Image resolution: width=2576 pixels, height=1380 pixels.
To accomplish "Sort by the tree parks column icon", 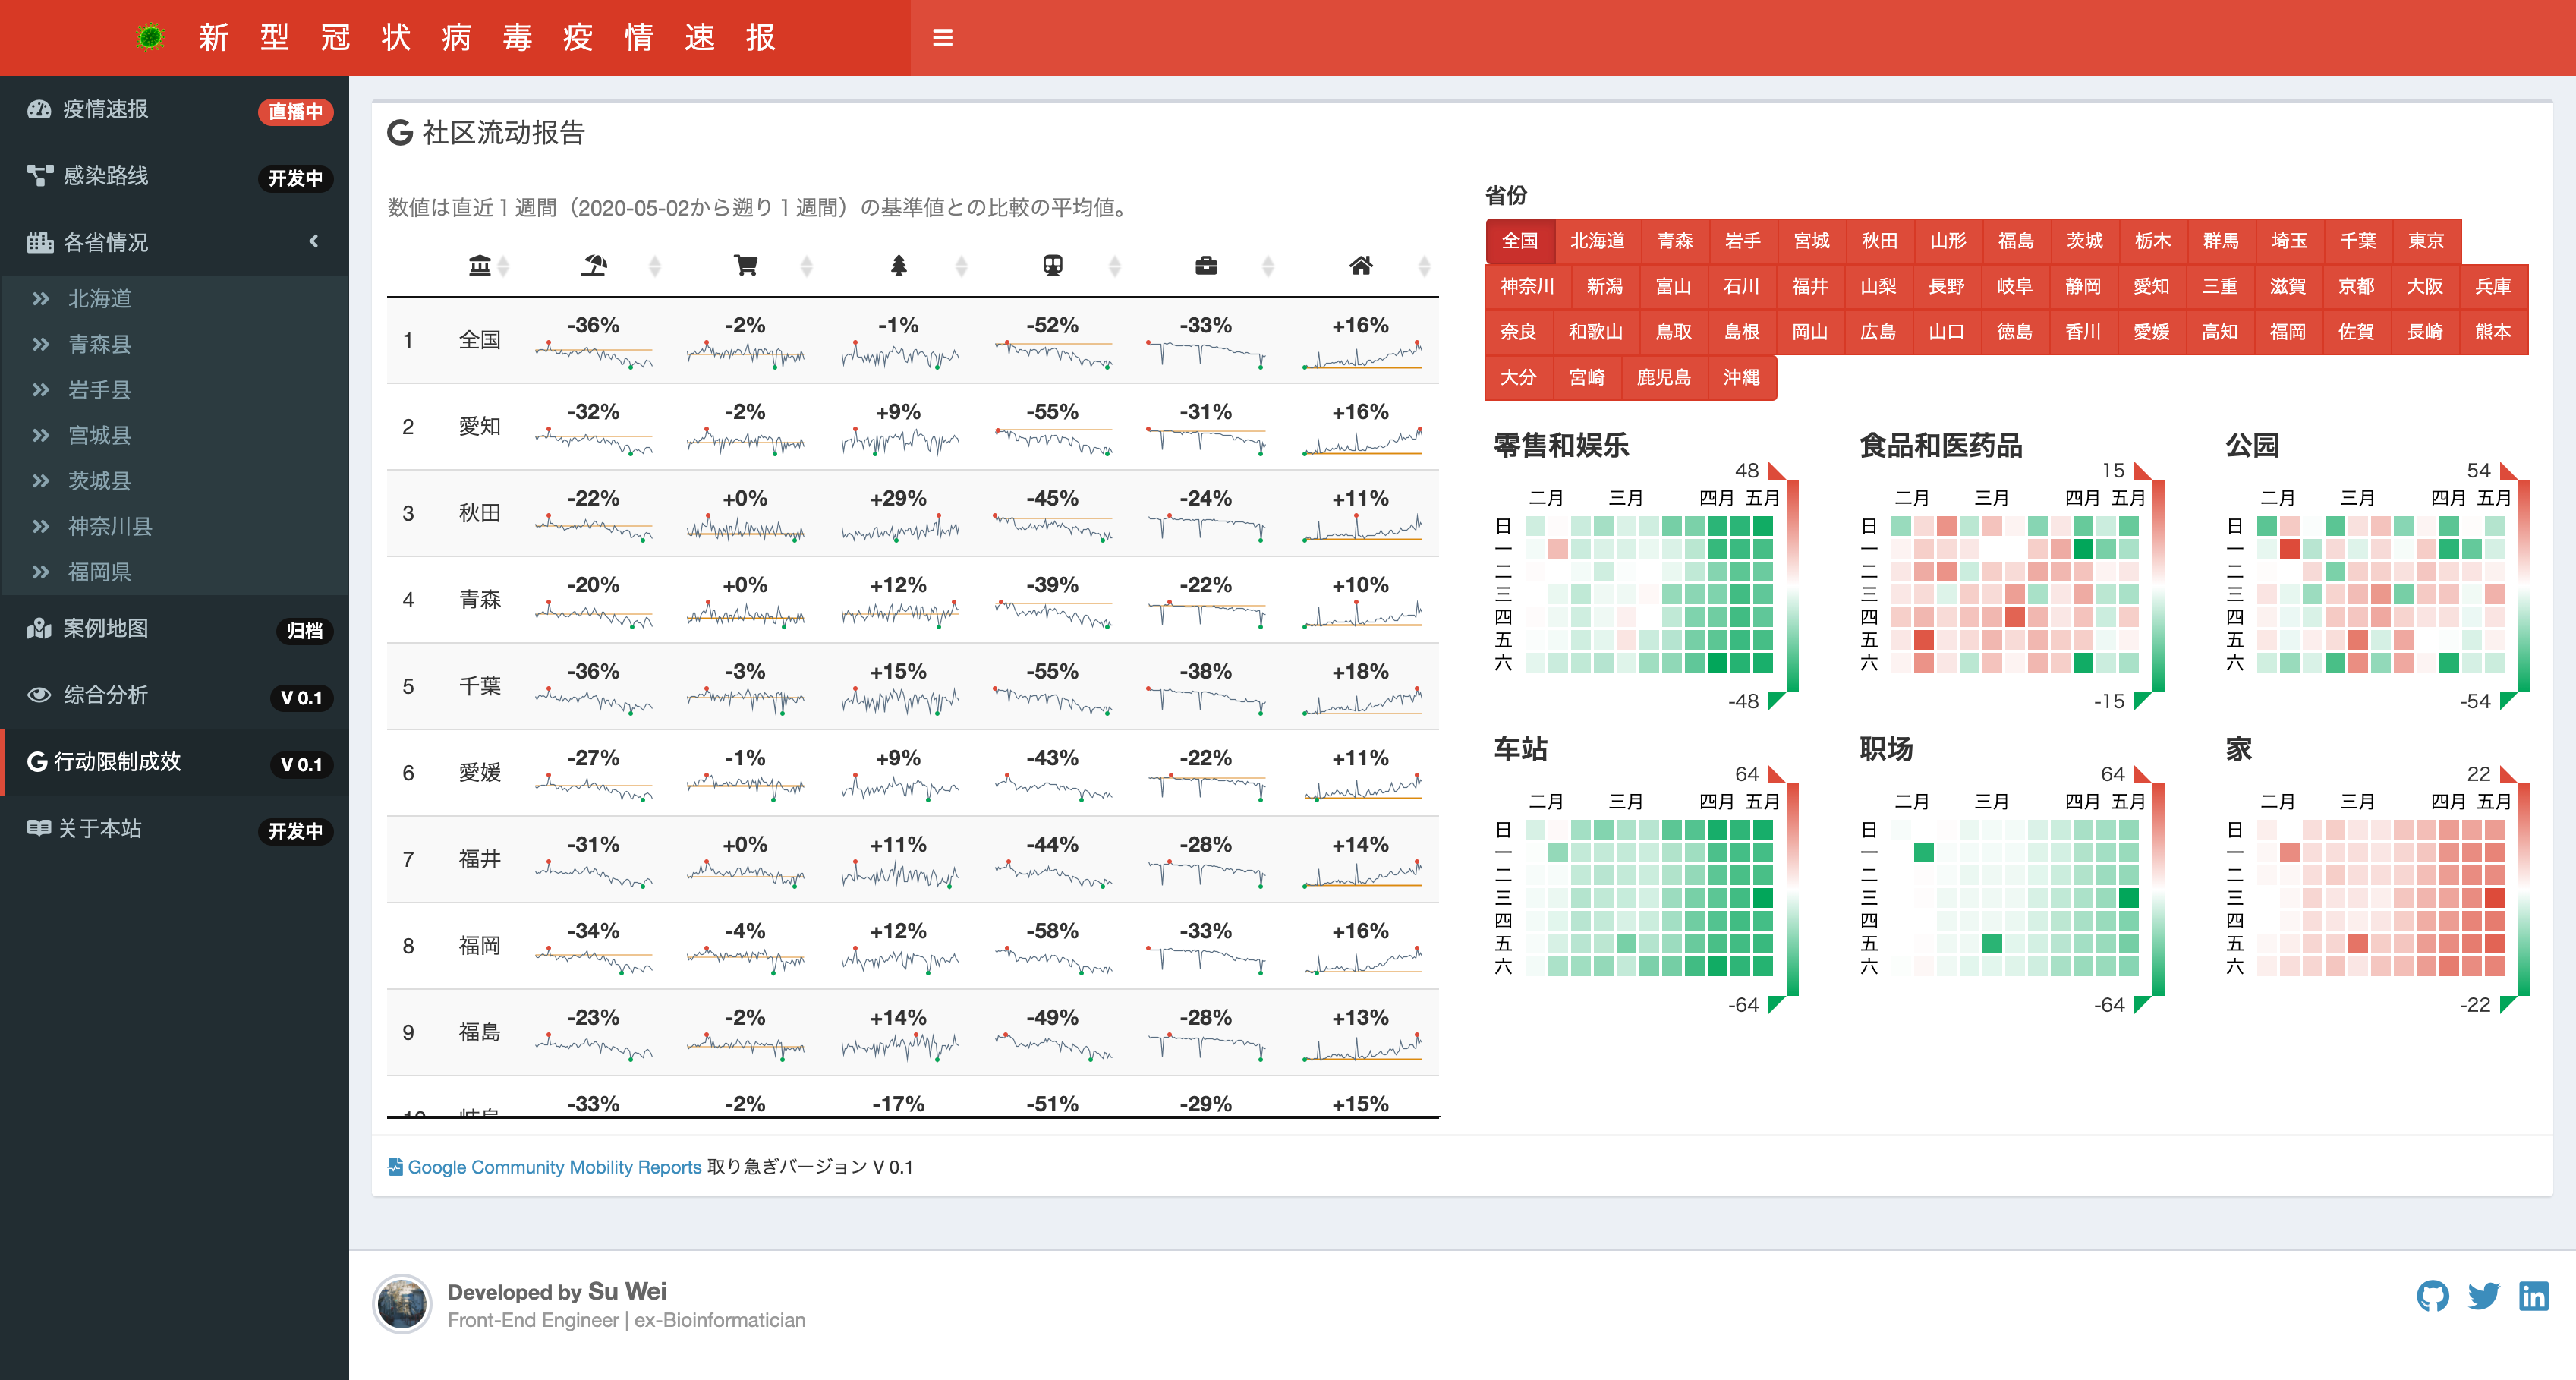I will click(x=898, y=265).
